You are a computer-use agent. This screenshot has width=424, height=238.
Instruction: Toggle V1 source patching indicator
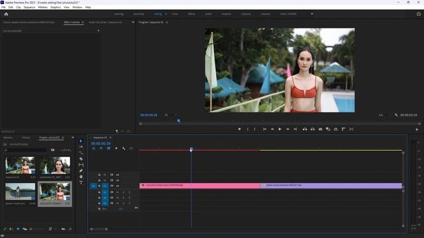point(93,186)
